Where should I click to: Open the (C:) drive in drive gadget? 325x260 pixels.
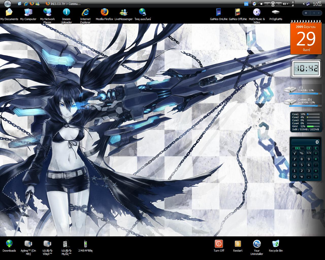pyautogui.click(x=302, y=89)
